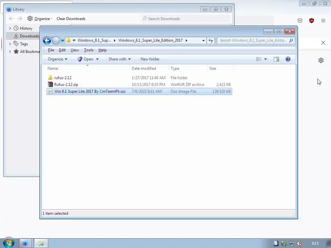Open the Share with dropdown
331x248 pixels.
coord(120,59)
